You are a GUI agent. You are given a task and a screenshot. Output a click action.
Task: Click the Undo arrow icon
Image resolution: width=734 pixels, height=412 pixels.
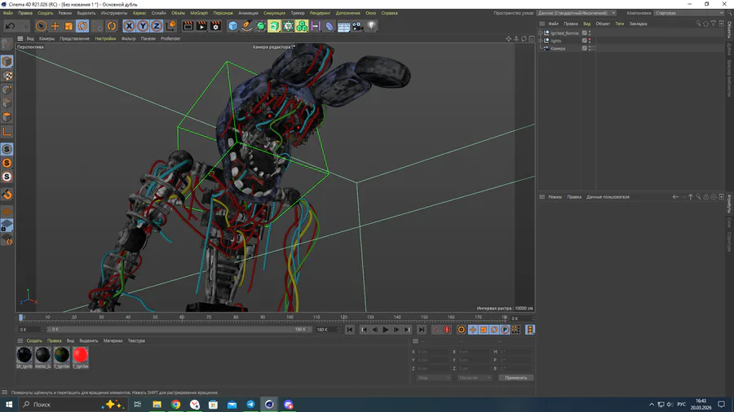pos(9,26)
